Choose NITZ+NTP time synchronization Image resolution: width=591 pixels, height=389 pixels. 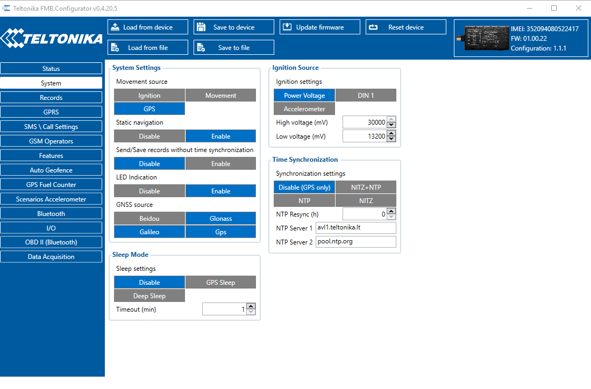point(366,188)
